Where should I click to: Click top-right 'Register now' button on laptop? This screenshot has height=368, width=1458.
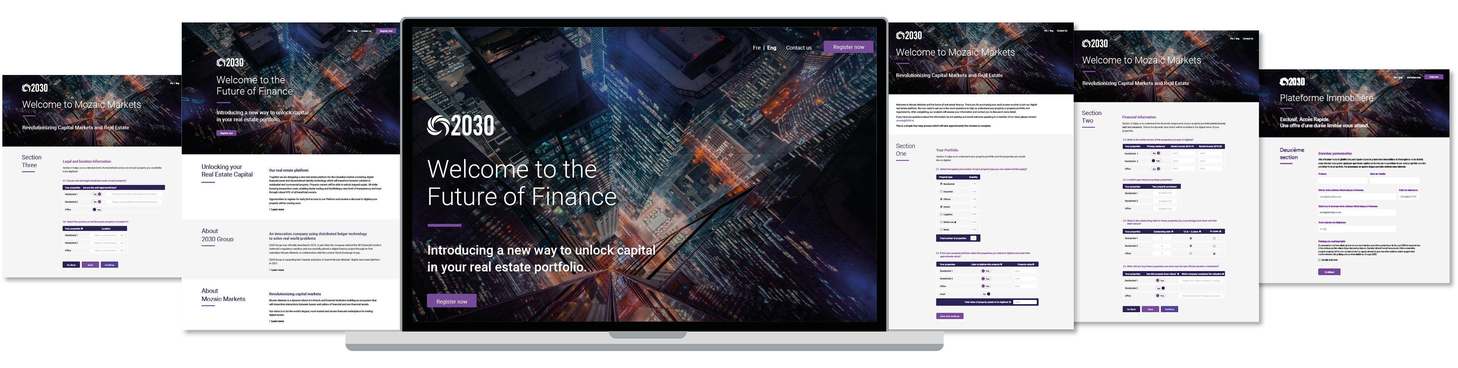point(849,47)
